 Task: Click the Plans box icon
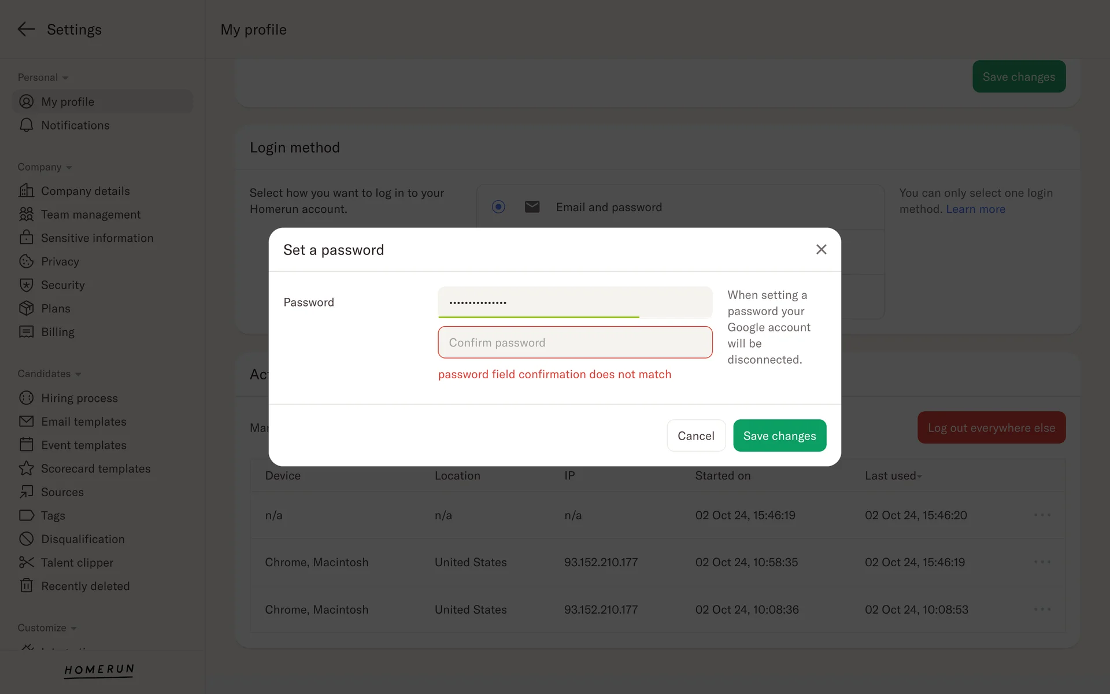[x=26, y=309]
